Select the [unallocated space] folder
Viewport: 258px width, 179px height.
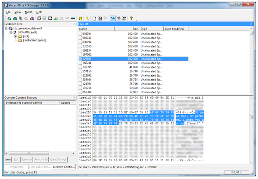[x=34, y=40]
